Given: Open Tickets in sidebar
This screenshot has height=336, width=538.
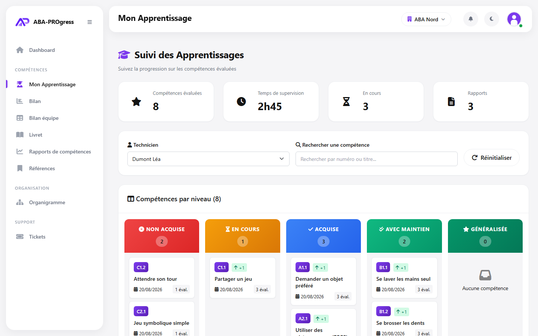Looking at the screenshot, I should (55, 237).
